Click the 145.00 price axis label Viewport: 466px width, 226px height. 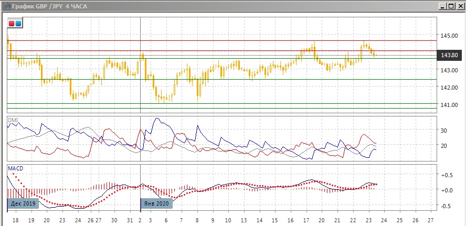click(x=450, y=36)
